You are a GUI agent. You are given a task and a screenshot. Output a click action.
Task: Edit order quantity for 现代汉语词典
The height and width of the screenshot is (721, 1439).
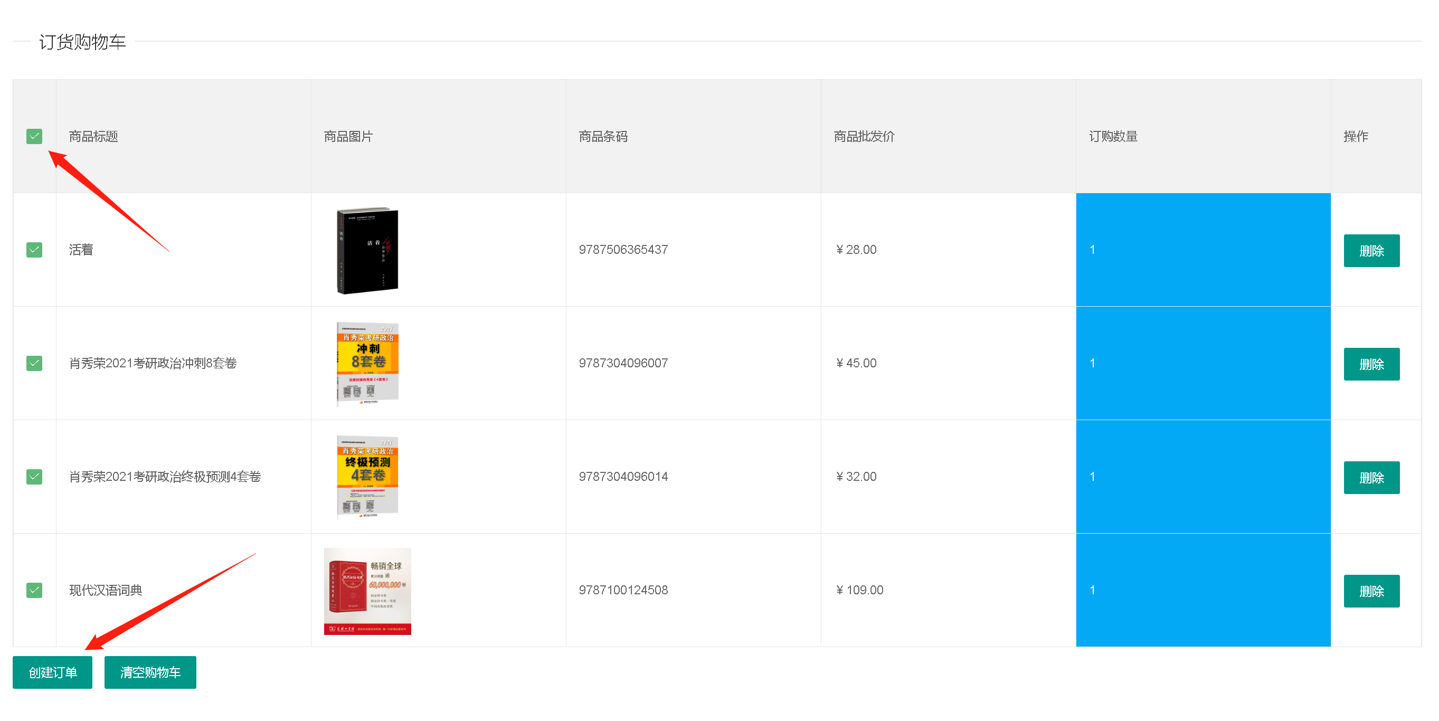pos(1203,590)
